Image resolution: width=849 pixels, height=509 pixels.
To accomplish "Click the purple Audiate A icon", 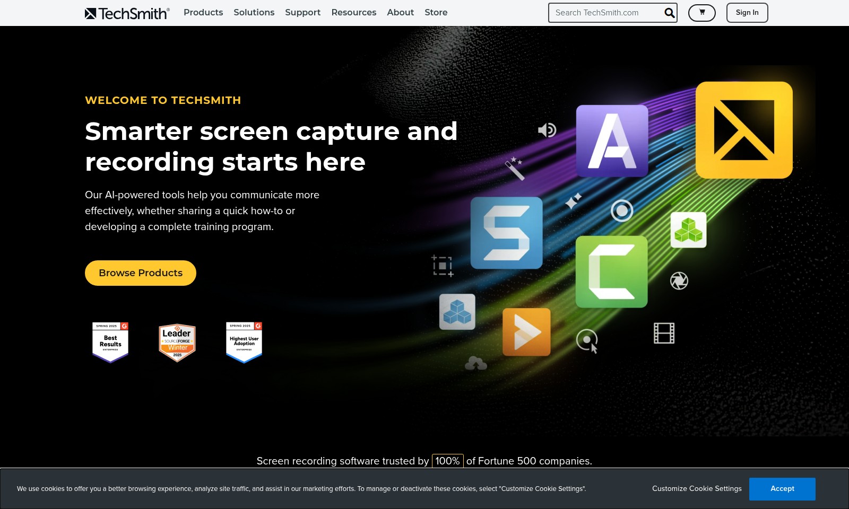I will [x=612, y=141].
